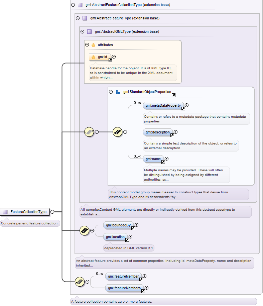
Task: Expand the gml:metaDataProperty element
Action: tap(187, 105)
